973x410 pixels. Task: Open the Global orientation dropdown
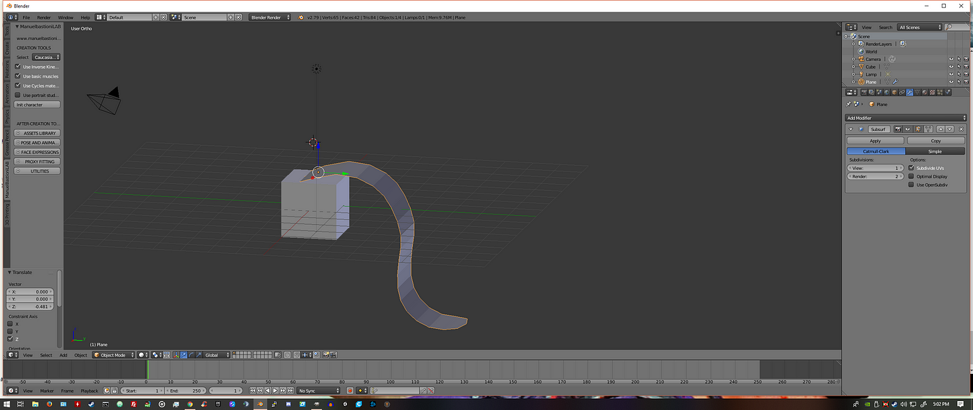coord(217,355)
